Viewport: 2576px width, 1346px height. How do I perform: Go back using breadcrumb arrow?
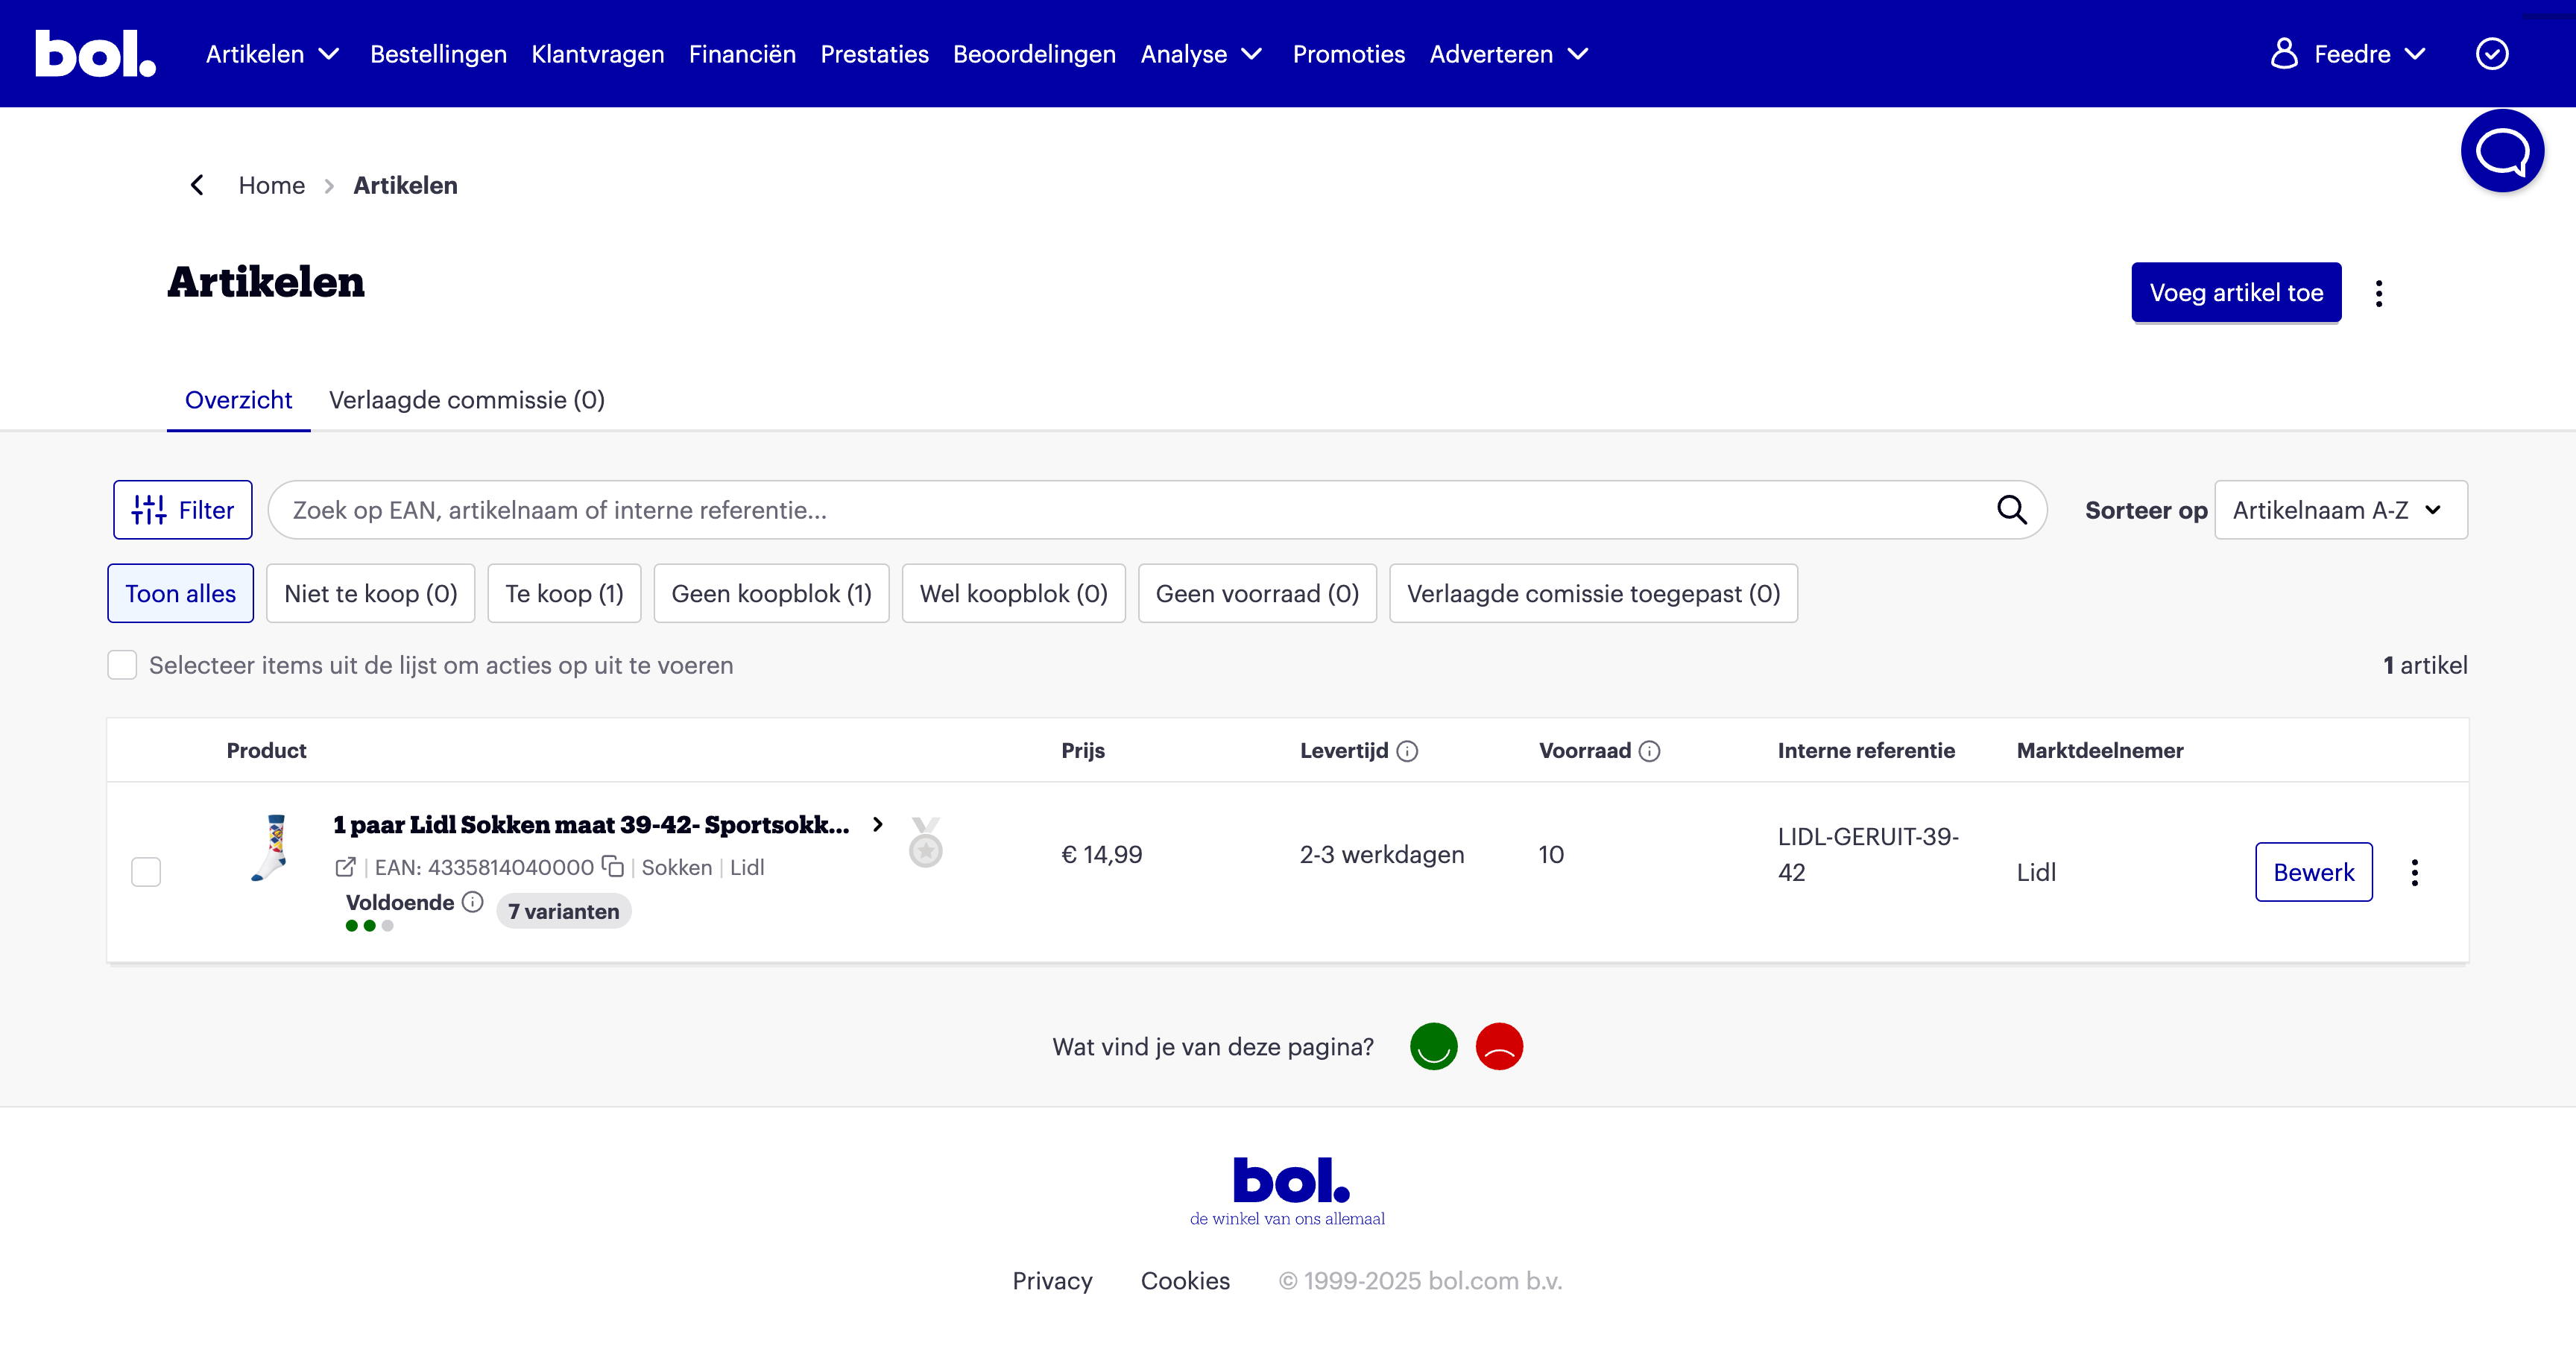tap(197, 185)
